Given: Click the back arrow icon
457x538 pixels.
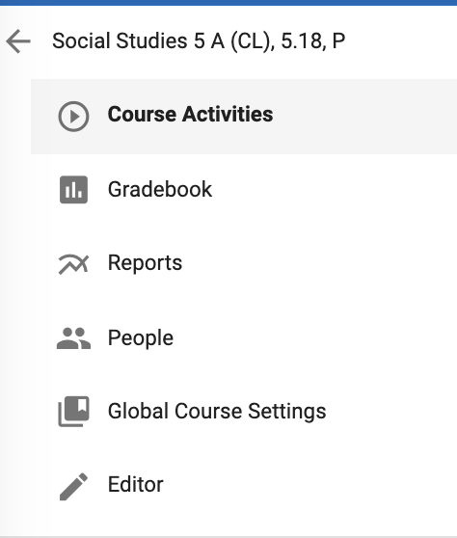Looking at the screenshot, I should (x=18, y=41).
